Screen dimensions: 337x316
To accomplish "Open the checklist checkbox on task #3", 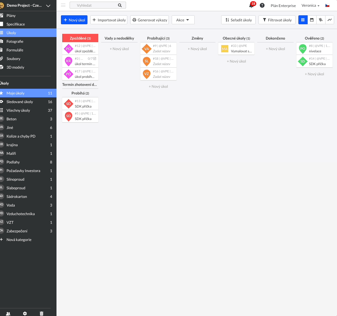I will (x=94, y=59).
